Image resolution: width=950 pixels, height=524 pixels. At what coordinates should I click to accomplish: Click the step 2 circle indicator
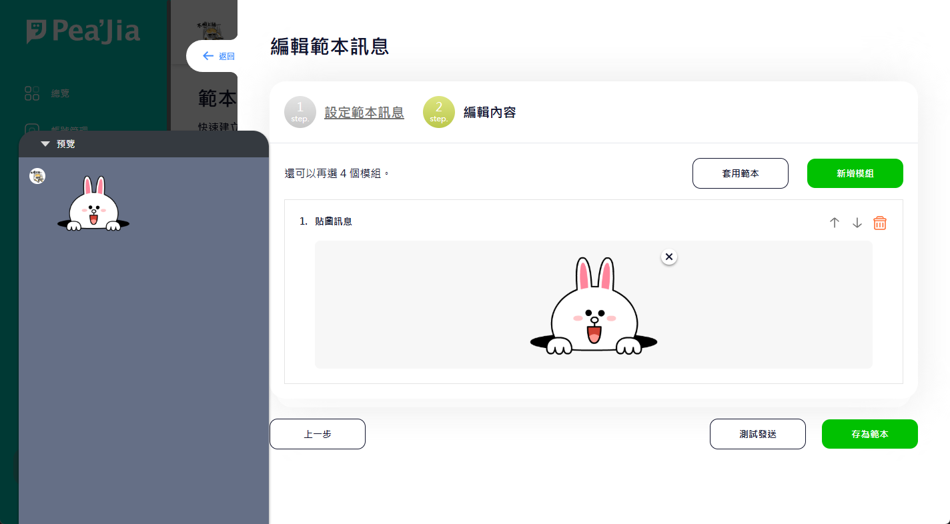(438, 112)
